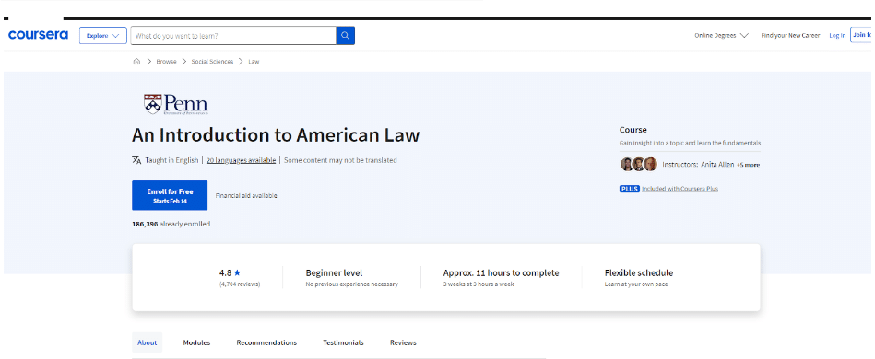Click the blue search magnifier button
Screen dimensions: 875x359
tap(346, 36)
